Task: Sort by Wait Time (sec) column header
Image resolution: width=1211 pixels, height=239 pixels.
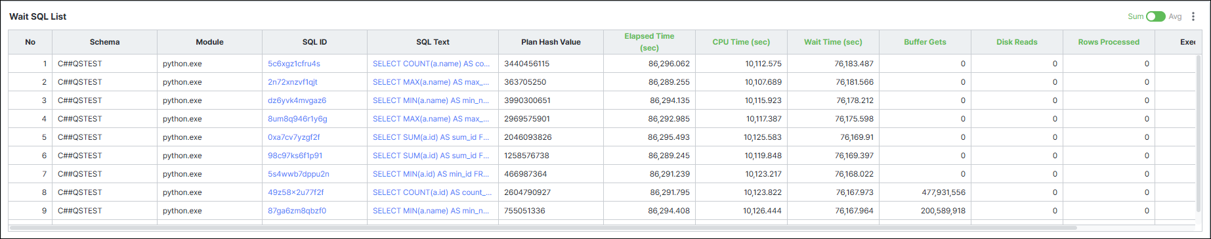Action: click(x=833, y=42)
